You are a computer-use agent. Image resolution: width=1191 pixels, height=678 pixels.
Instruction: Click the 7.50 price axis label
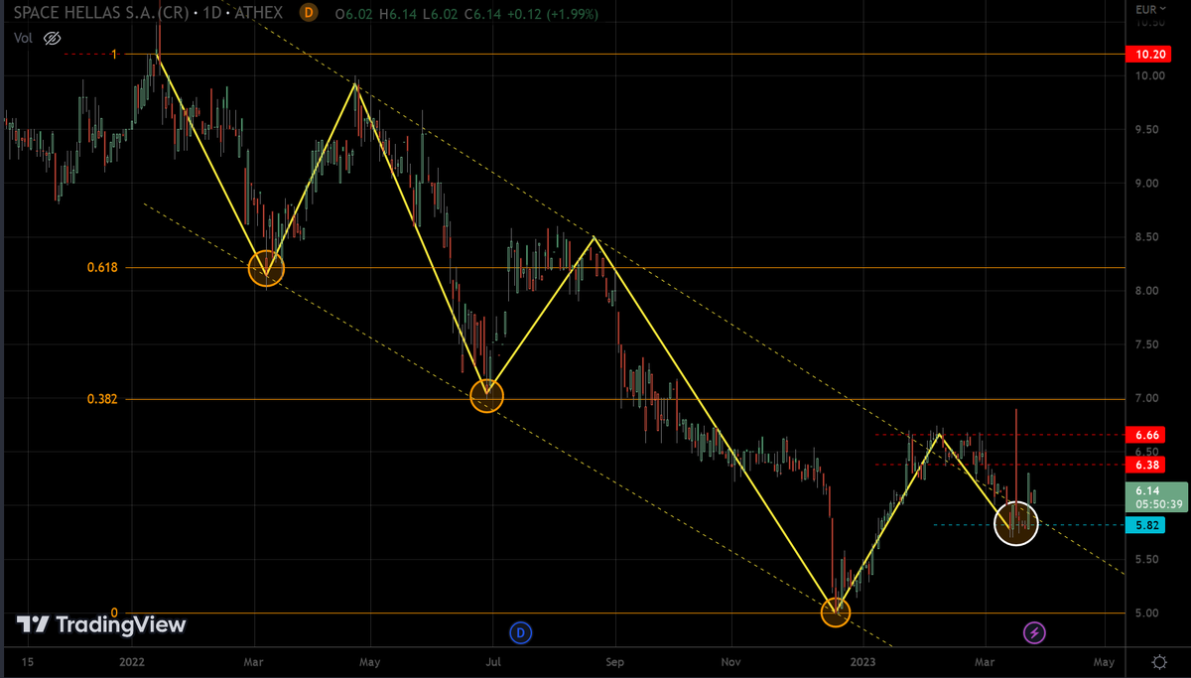pos(1148,344)
